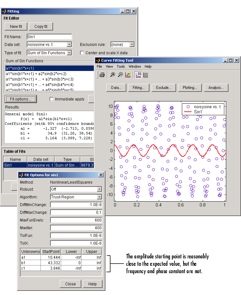
Task: Click the MaxIter field showing 400
Action: click(x=76, y=228)
